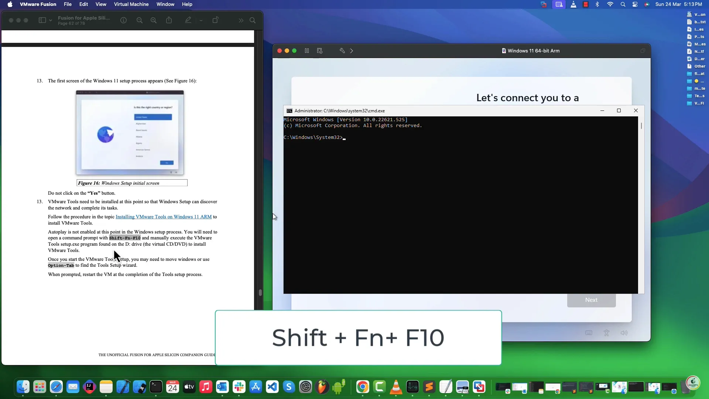Viewport: 709px width, 399px height.
Task: Toggle VMware Fusion window pause button
Action: click(307, 51)
